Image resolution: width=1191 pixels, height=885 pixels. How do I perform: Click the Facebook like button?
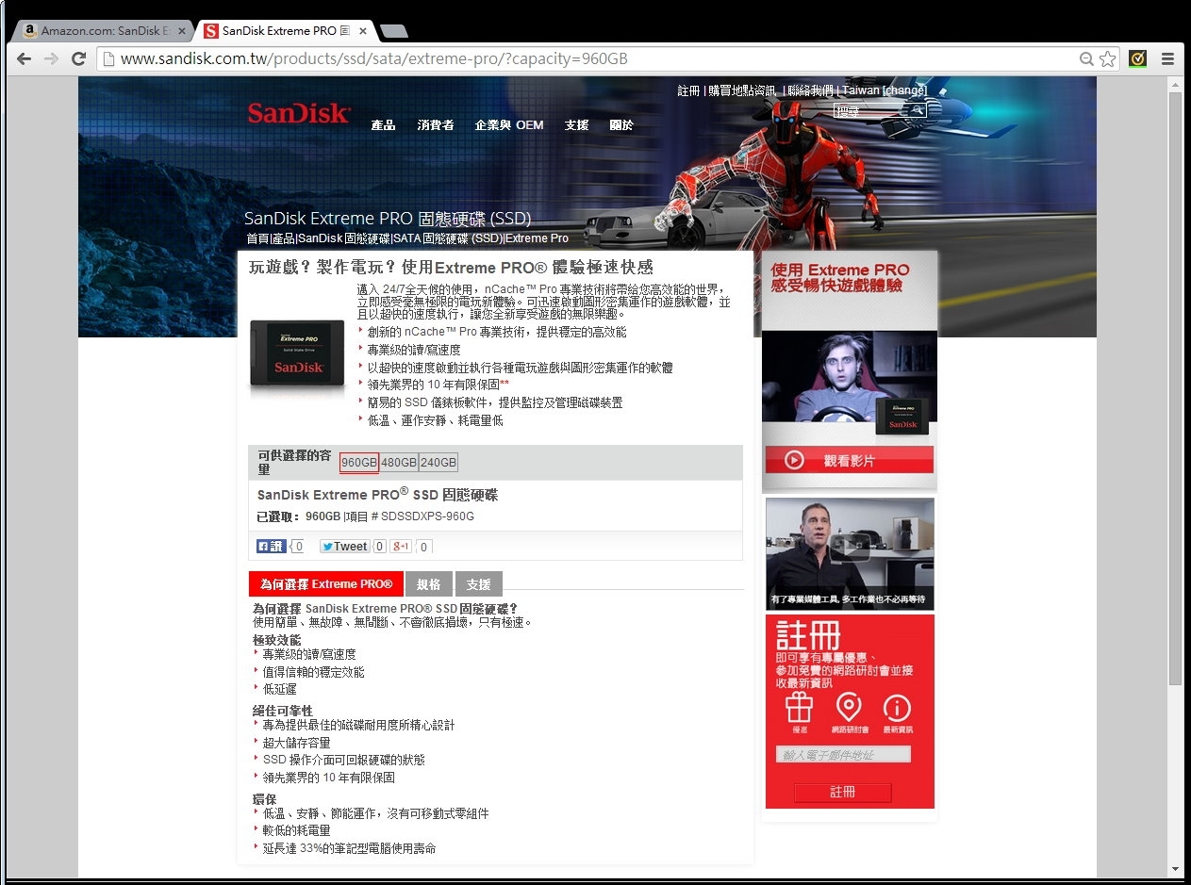pos(272,547)
